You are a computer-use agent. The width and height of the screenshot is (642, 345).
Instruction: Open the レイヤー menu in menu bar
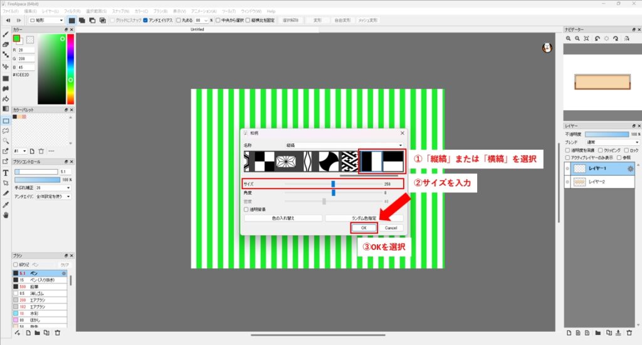tap(51, 11)
